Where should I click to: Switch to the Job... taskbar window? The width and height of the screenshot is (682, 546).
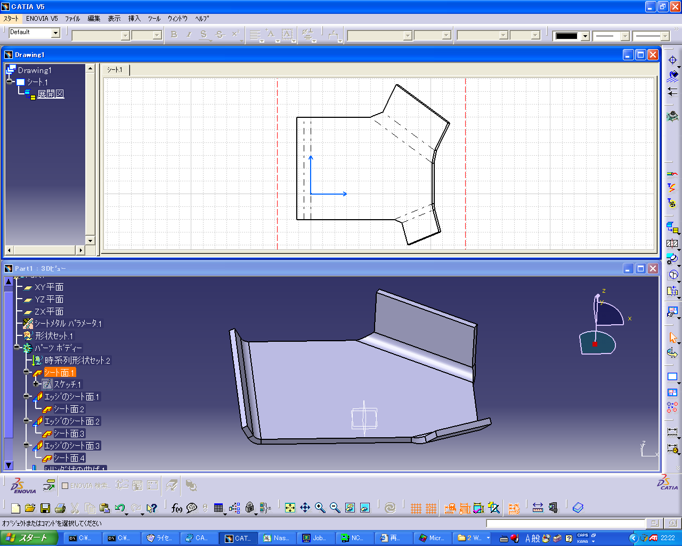[315, 538]
